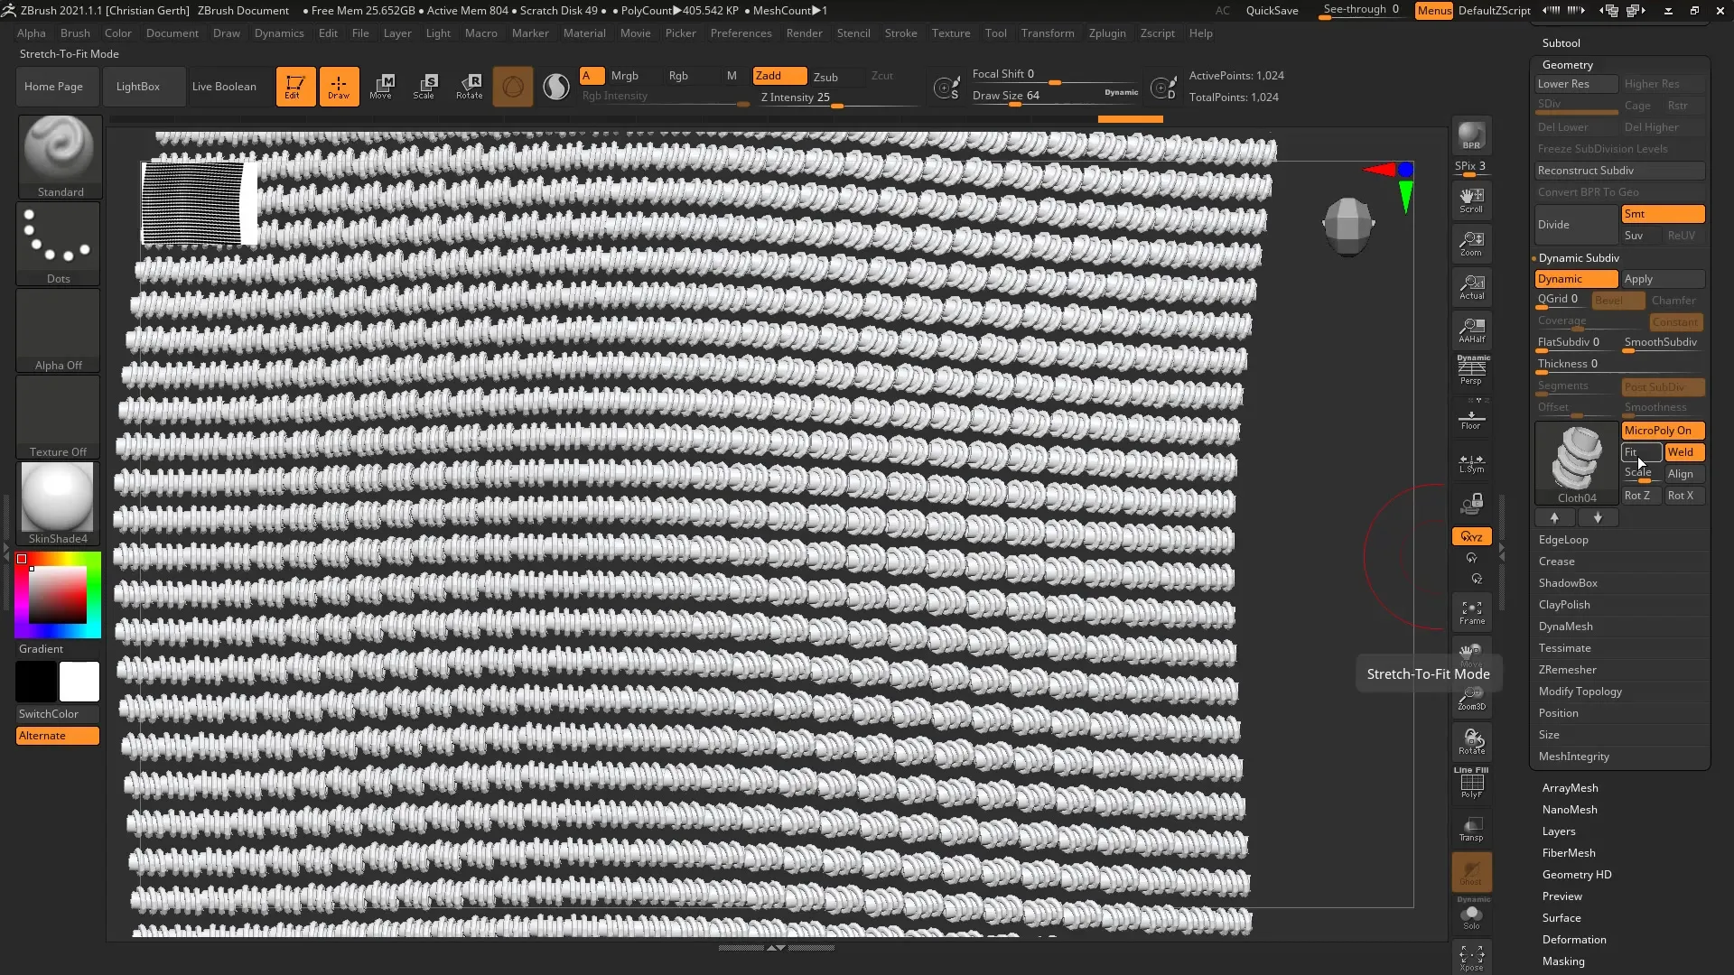The height and width of the screenshot is (975, 1734).
Task: Select the Scroll canvas icon
Action: 1471,200
